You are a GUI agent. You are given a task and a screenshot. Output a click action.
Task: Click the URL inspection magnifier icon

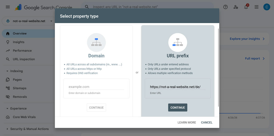coord(8,59)
